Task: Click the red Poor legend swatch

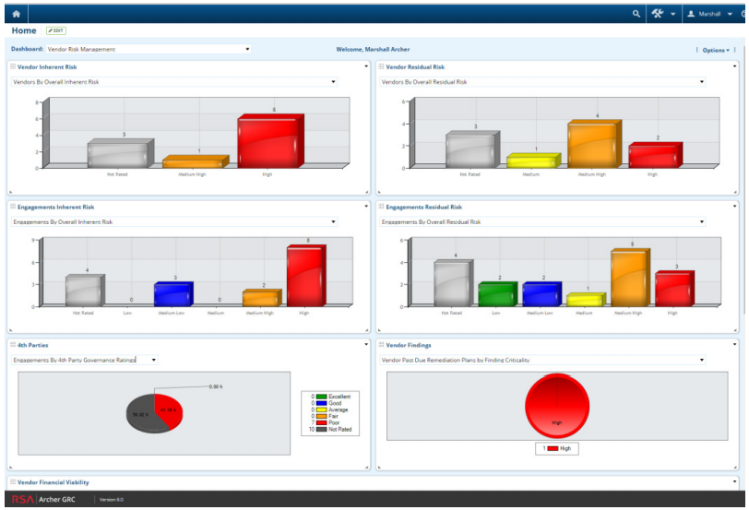Action: (x=321, y=422)
